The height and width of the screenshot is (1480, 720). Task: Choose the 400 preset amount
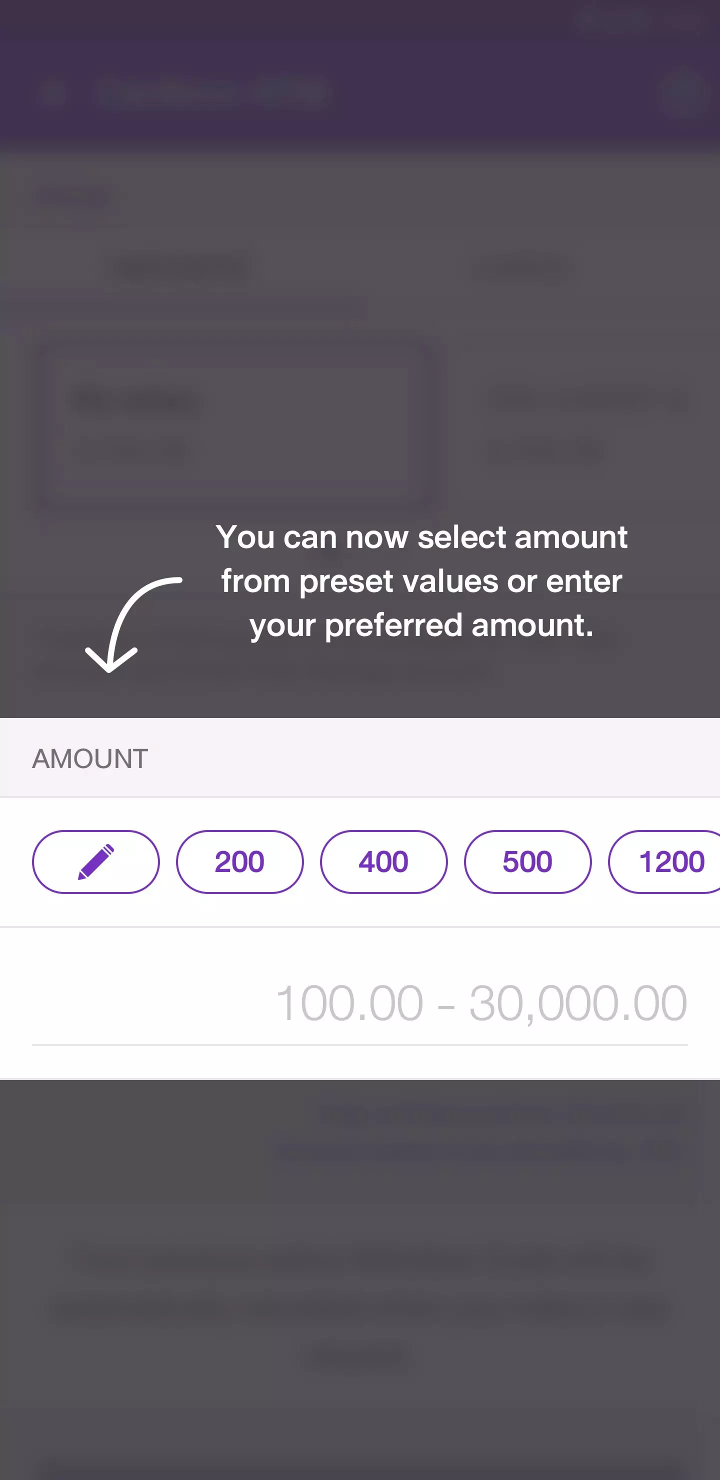point(383,861)
